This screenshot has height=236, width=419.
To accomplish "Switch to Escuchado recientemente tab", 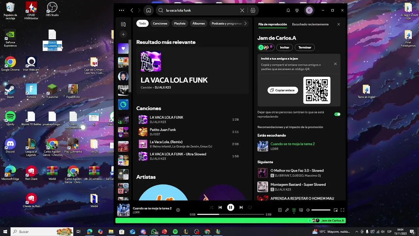I will 310,24.
